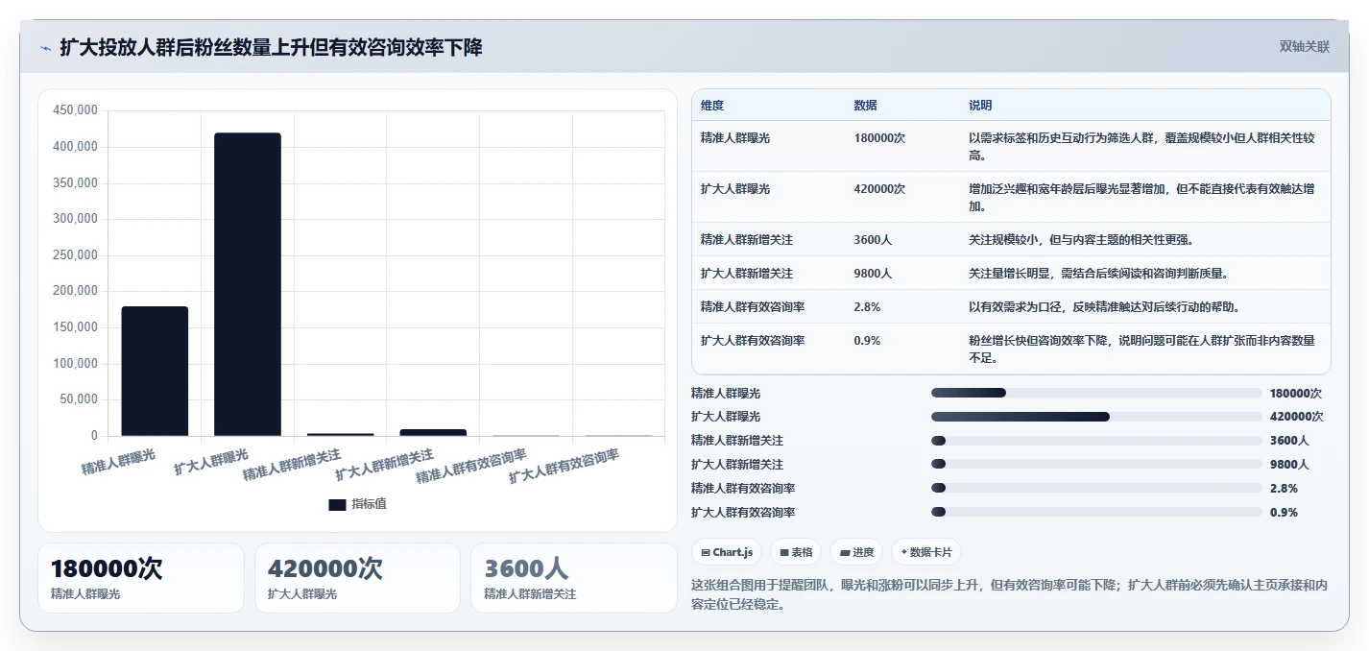Click the 200,000 y-axis label
1369x651 pixels.
75,291
